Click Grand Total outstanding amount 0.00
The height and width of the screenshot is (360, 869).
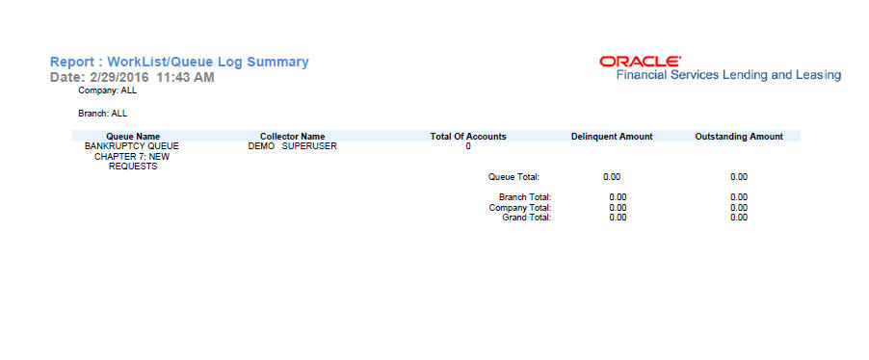pyautogui.click(x=739, y=218)
